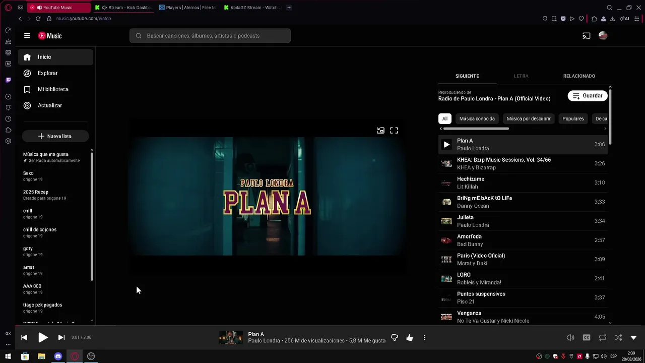Switch to Players | Aternos tab

tap(187, 8)
